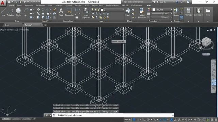Select the Arc tool

point(26,13)
